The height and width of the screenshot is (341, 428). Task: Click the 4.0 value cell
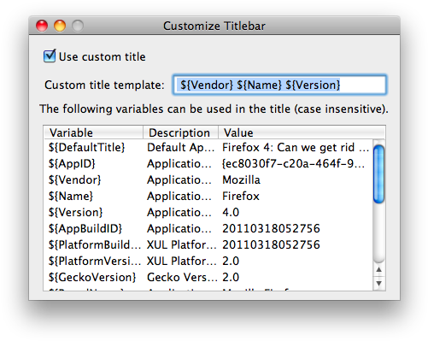point(231,213)
